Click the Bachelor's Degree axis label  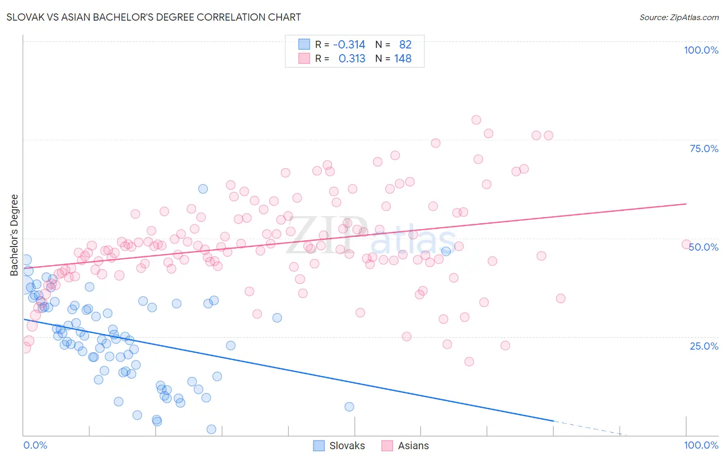tap(14, 235)
